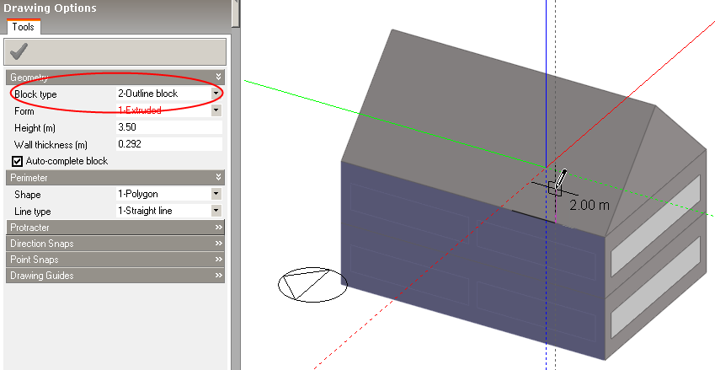Expand the Protracter section

pos(218,228)
